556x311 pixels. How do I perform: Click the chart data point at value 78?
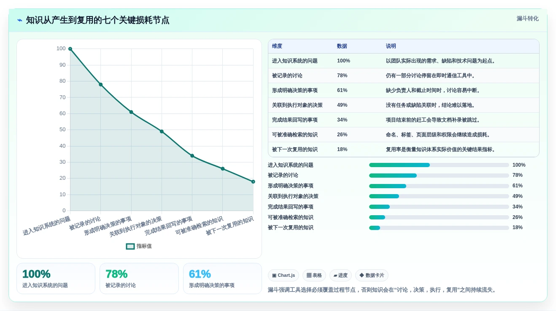click(x=101, y=84)
